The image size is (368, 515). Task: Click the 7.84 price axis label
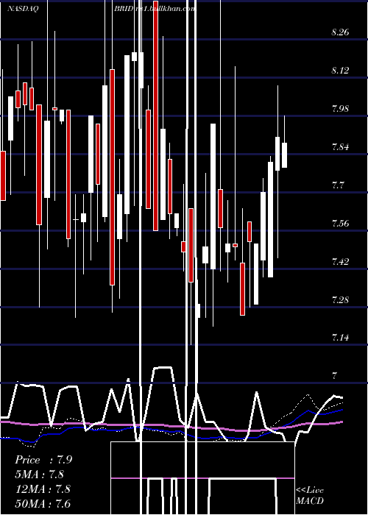(340, 146)
